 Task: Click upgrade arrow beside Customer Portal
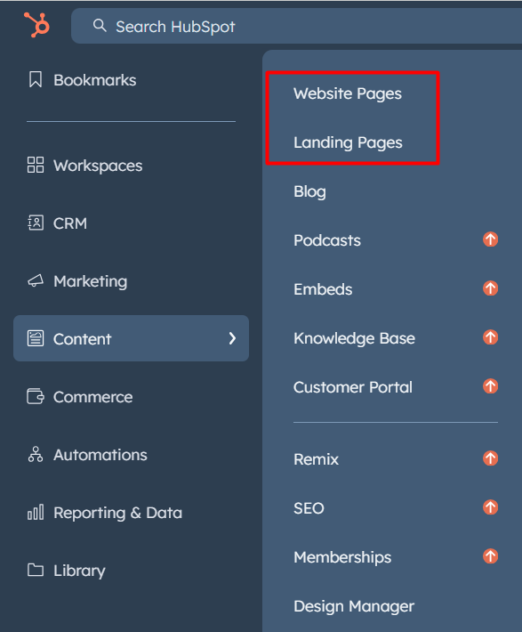490,386
